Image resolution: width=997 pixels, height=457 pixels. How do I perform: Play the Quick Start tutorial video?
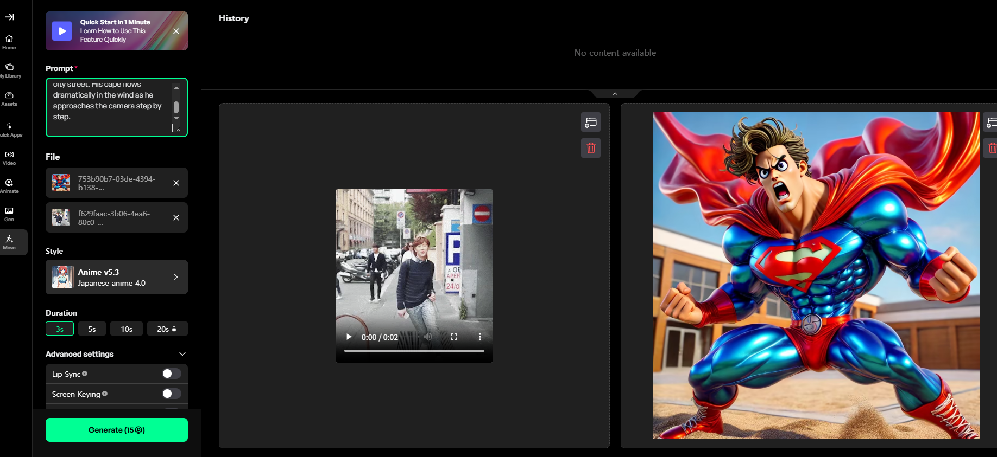(x=62, y=31)
